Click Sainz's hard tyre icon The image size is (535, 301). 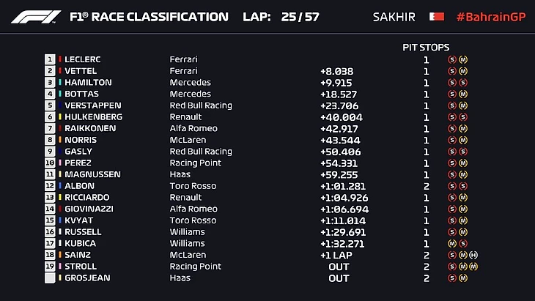474,255
